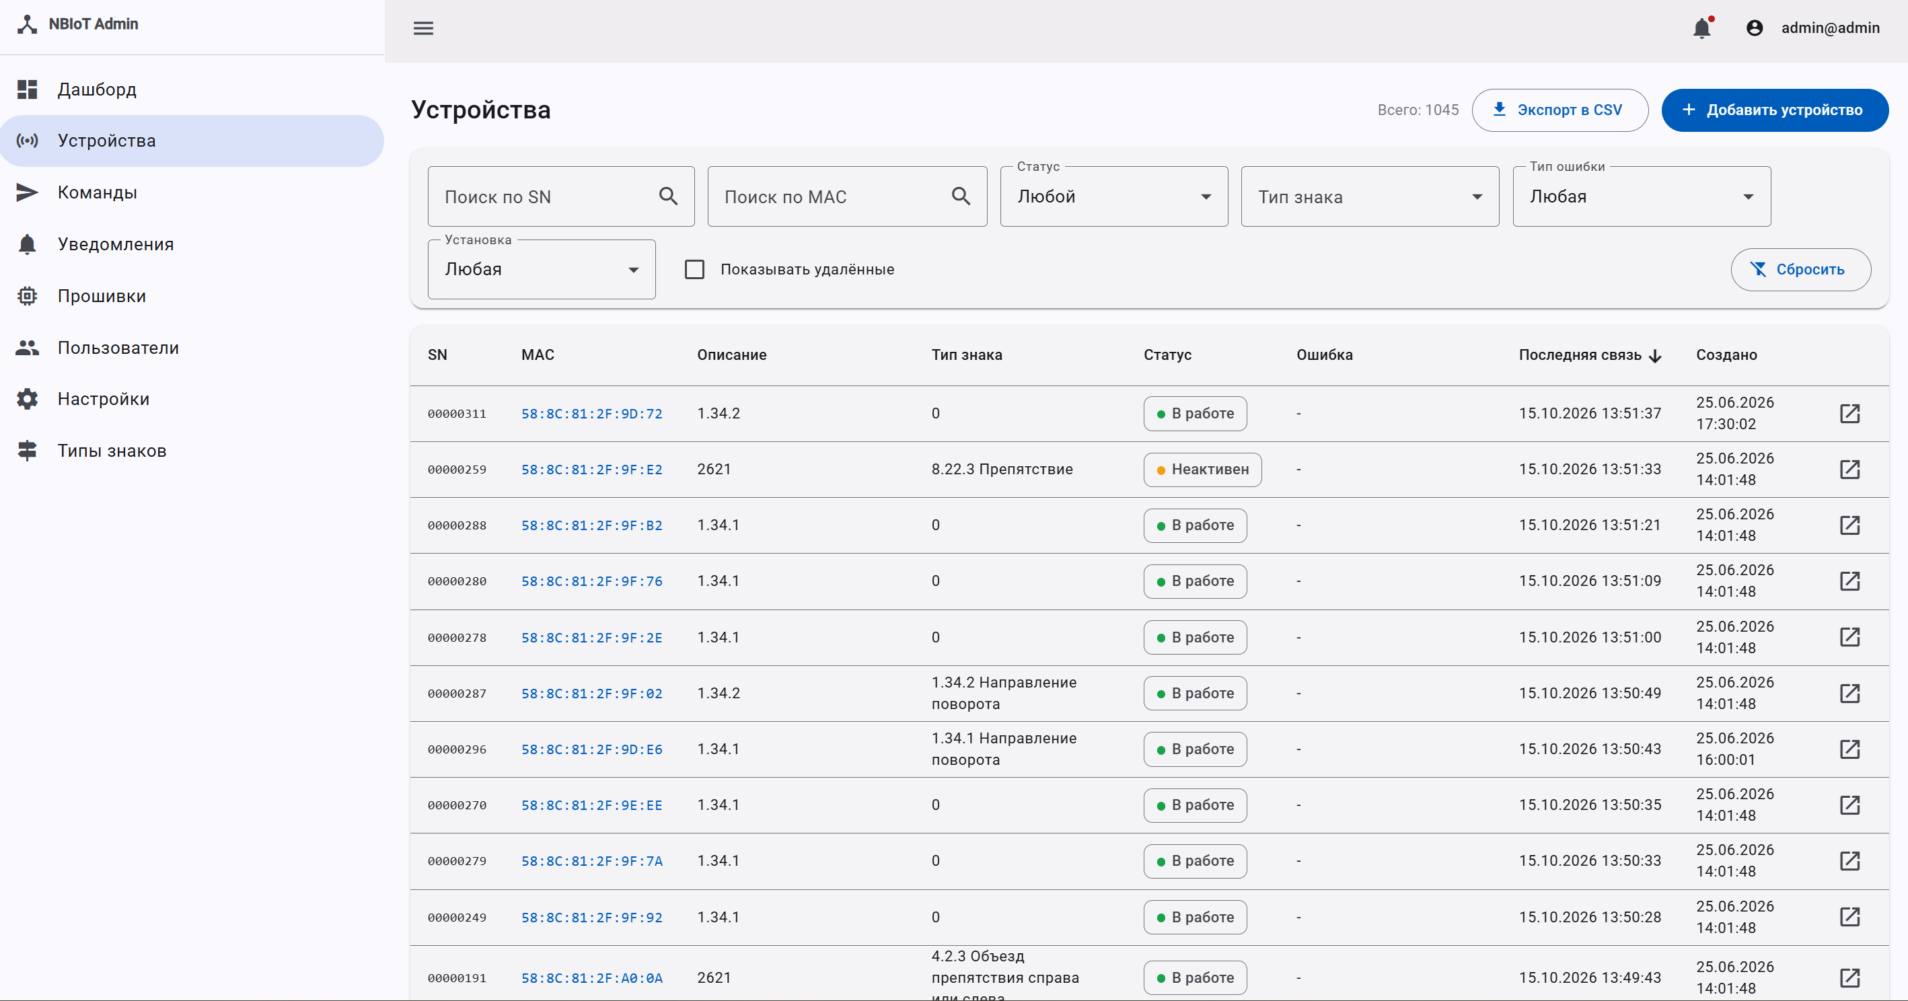Open details for device 00000280

1849,581
